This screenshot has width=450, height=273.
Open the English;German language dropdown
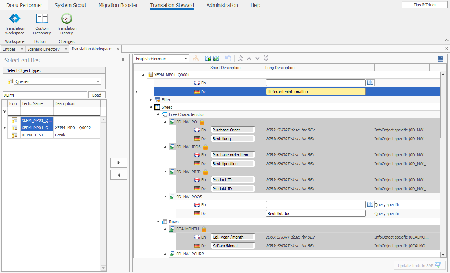point(185,58)
